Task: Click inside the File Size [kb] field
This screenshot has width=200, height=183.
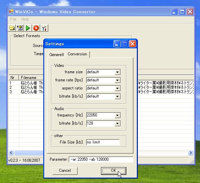Action: (103, 142)
